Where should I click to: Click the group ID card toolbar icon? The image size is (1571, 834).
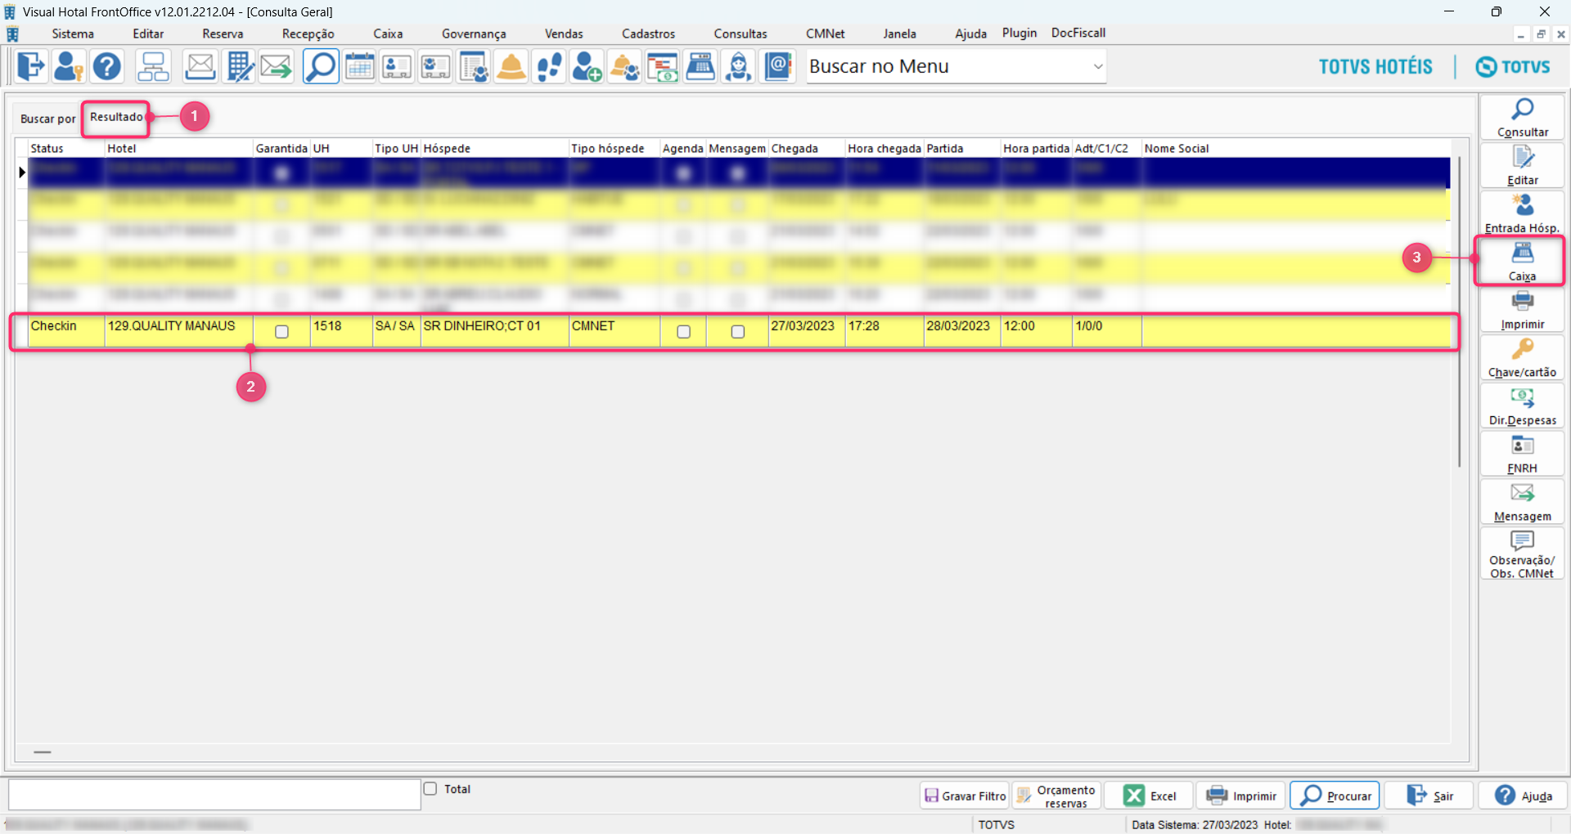pos(435,66)
